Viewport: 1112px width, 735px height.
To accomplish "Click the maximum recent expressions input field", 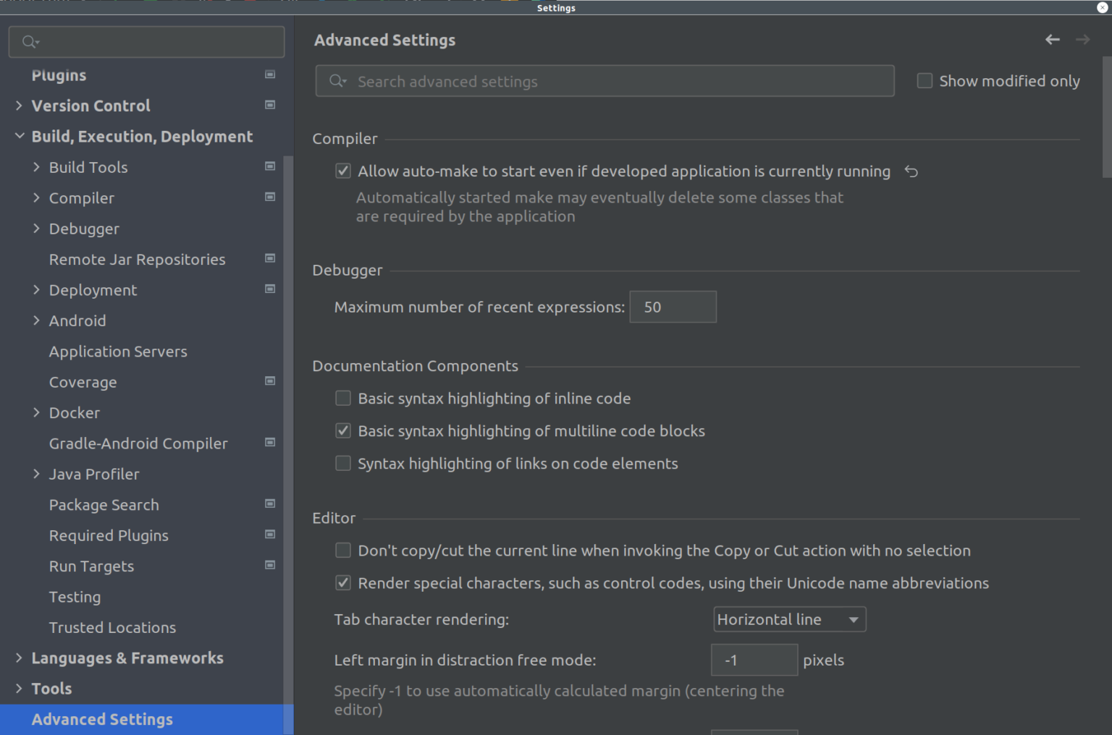I will pos(673,307).
